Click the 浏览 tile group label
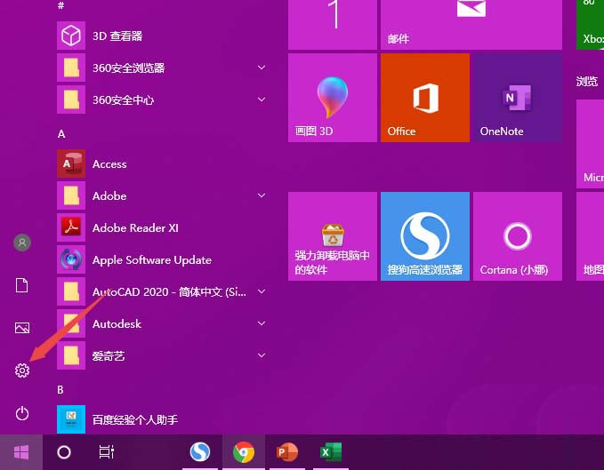 click(587, 81)
